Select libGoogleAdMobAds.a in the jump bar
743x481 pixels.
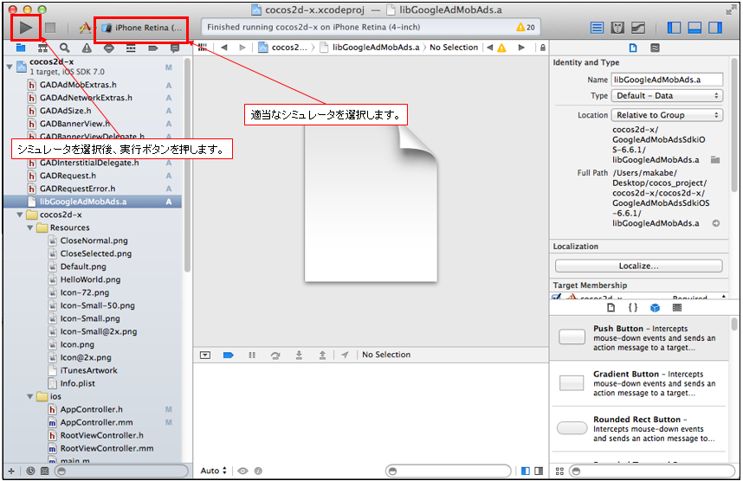(371, 48)
